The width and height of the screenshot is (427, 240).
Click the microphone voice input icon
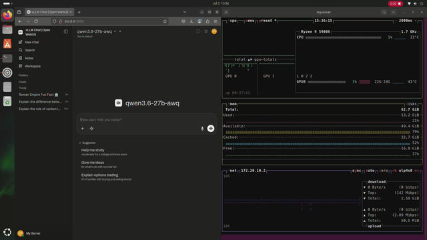coord(202,129)
